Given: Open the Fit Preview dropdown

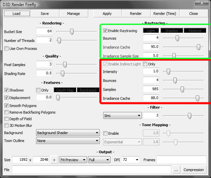Looking at the screenshot, I should (73, 160).
